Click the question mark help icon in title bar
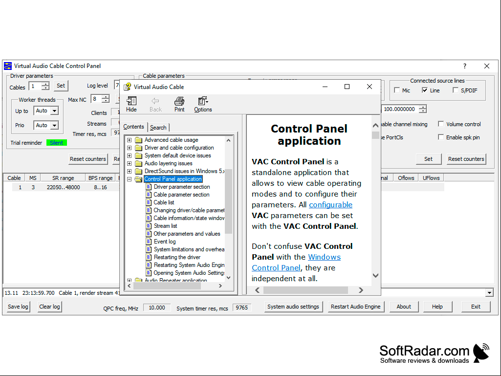The height and width of the screenshot is (376, 501). click(x=464, y=66)
